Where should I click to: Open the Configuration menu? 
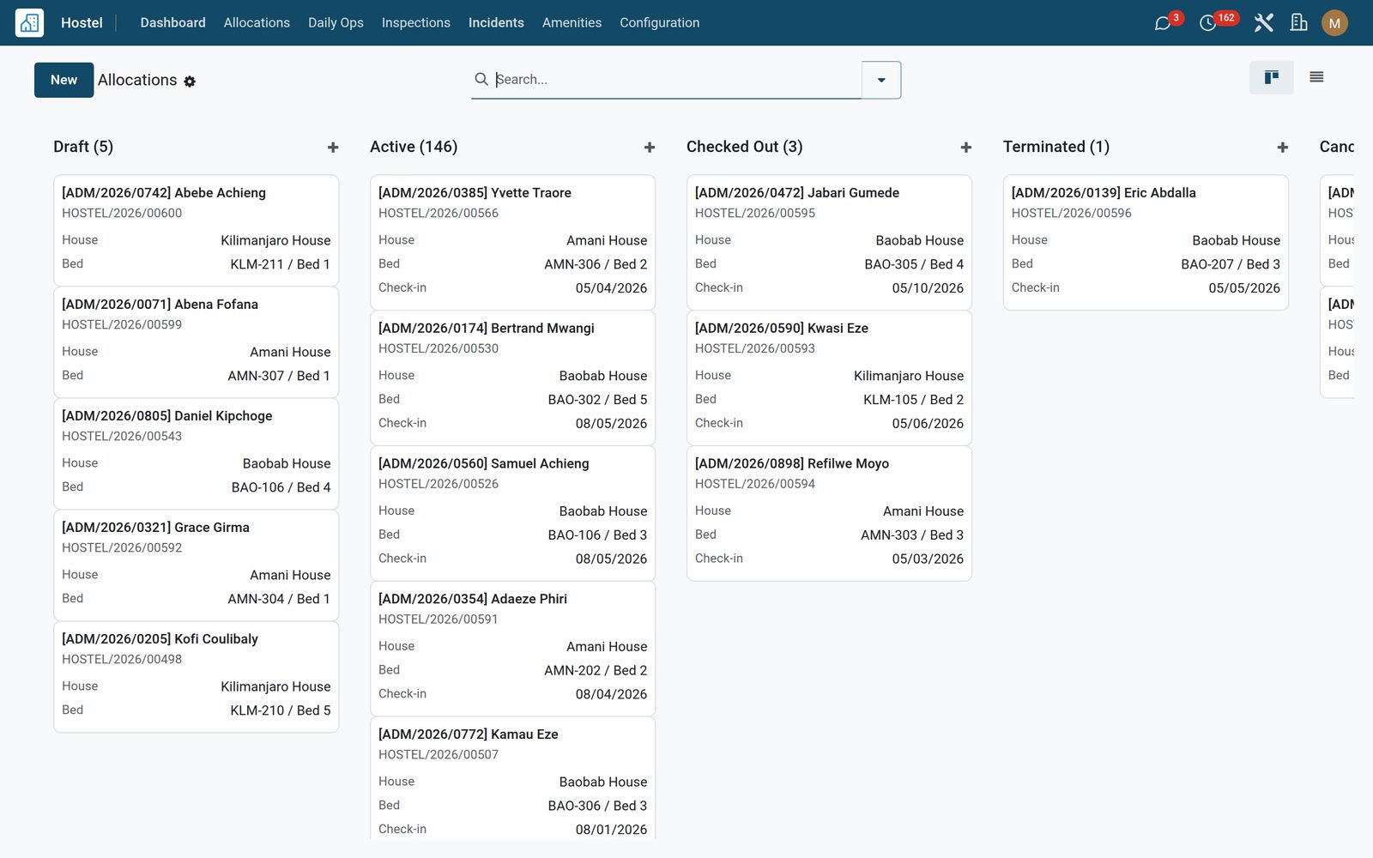[660, 23]
